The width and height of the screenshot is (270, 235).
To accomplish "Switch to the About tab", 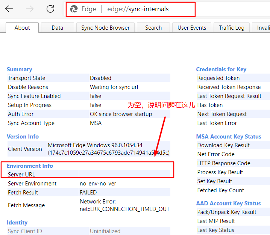I will (x=22, y=27).
